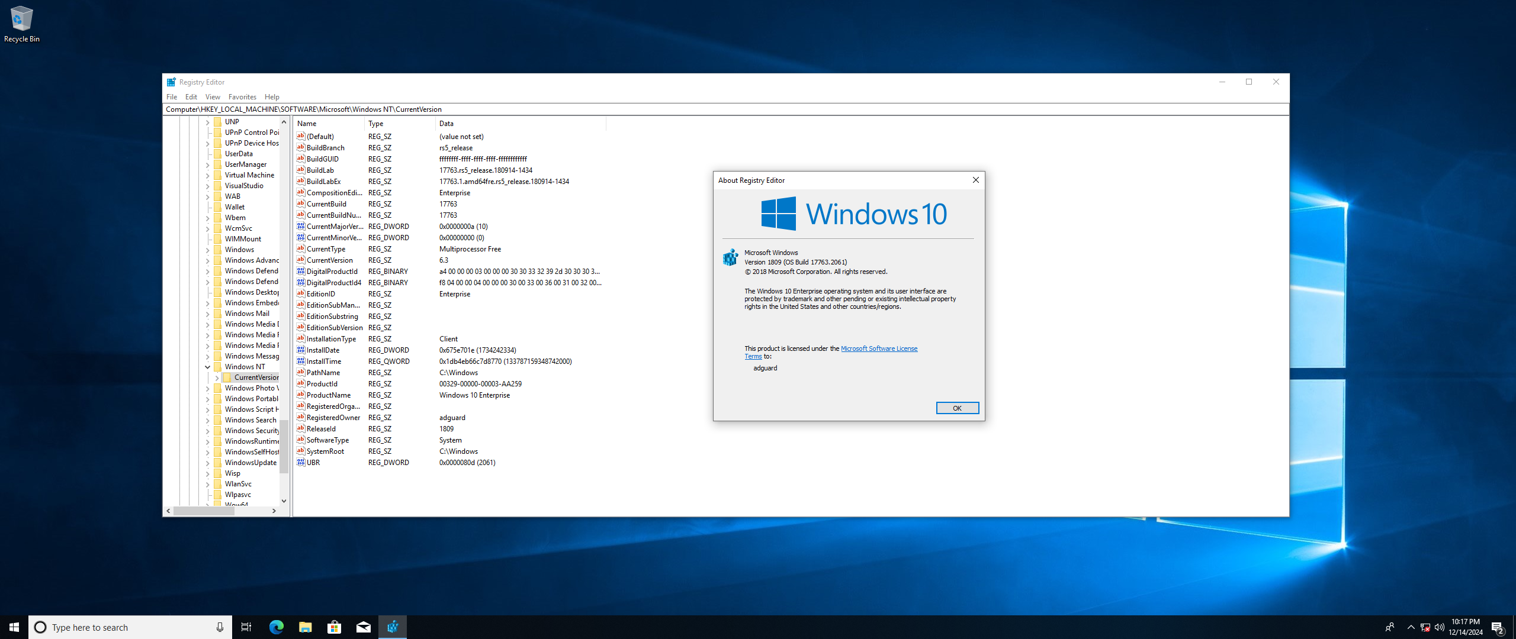Screen dimensions: 1516x639
Task: Click Registry Editor taskbar button
Action: (393, 627)
